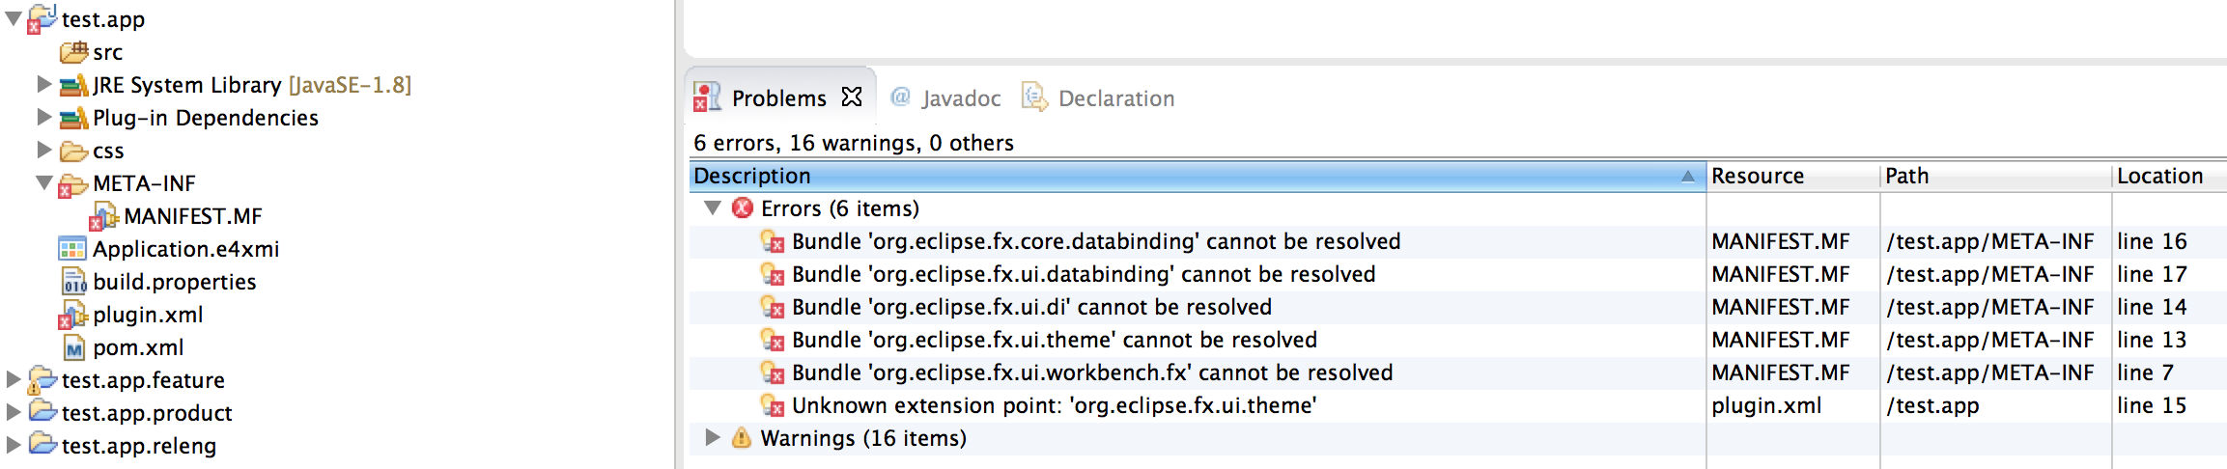Image resolution: width=2227 pixels, height=469 pixels.
Task: Select the test.app.releng project
Action: (138, 446)
